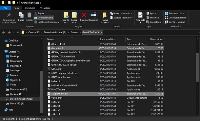Click the properties check icon in title bar

[x=9, y=3]
